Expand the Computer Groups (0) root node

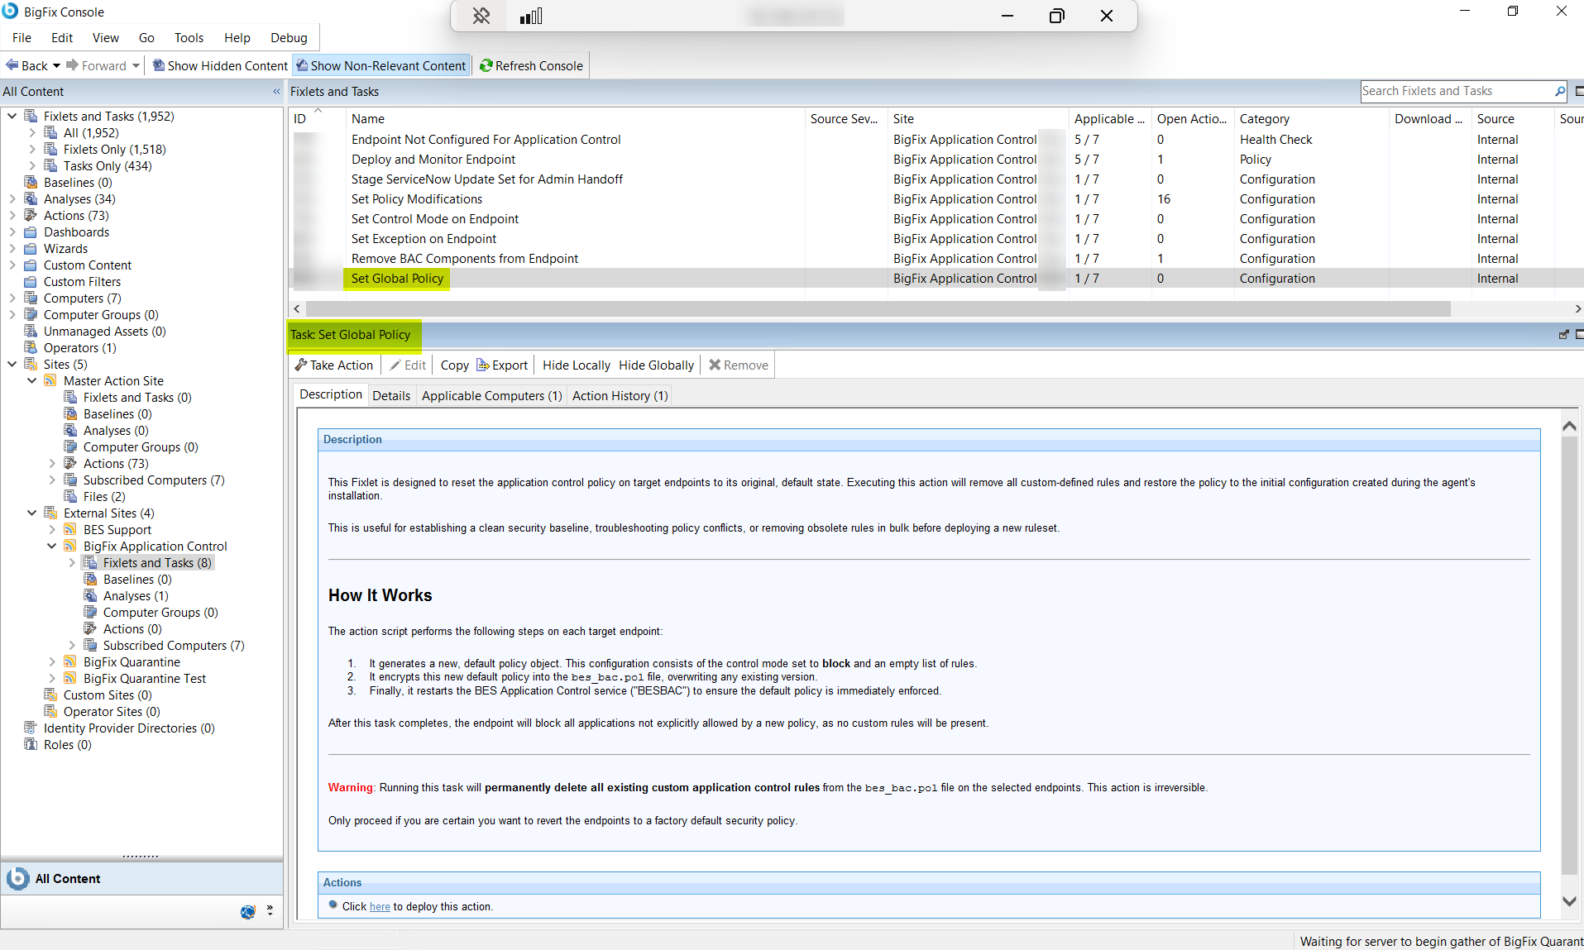tap(12, 314)
